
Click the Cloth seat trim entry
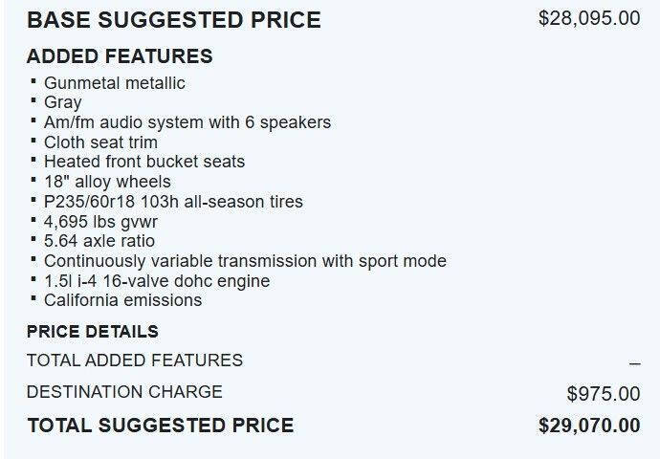pos(100,142)
